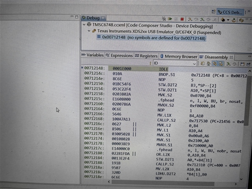252x189 pixels.
Task: Switch to the Memory Browser tab
Action: coord(179,56)
